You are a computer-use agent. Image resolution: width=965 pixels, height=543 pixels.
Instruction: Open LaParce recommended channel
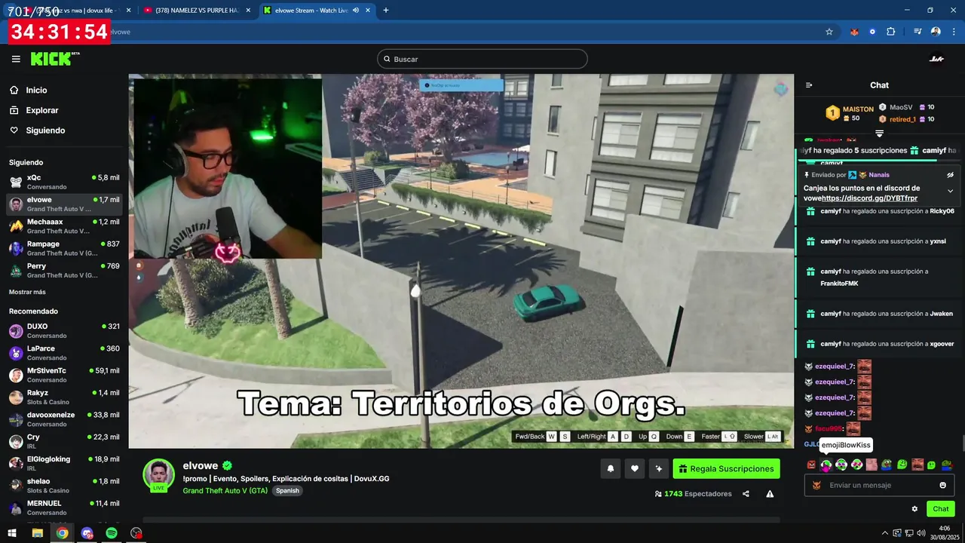[x=64, y=353]
